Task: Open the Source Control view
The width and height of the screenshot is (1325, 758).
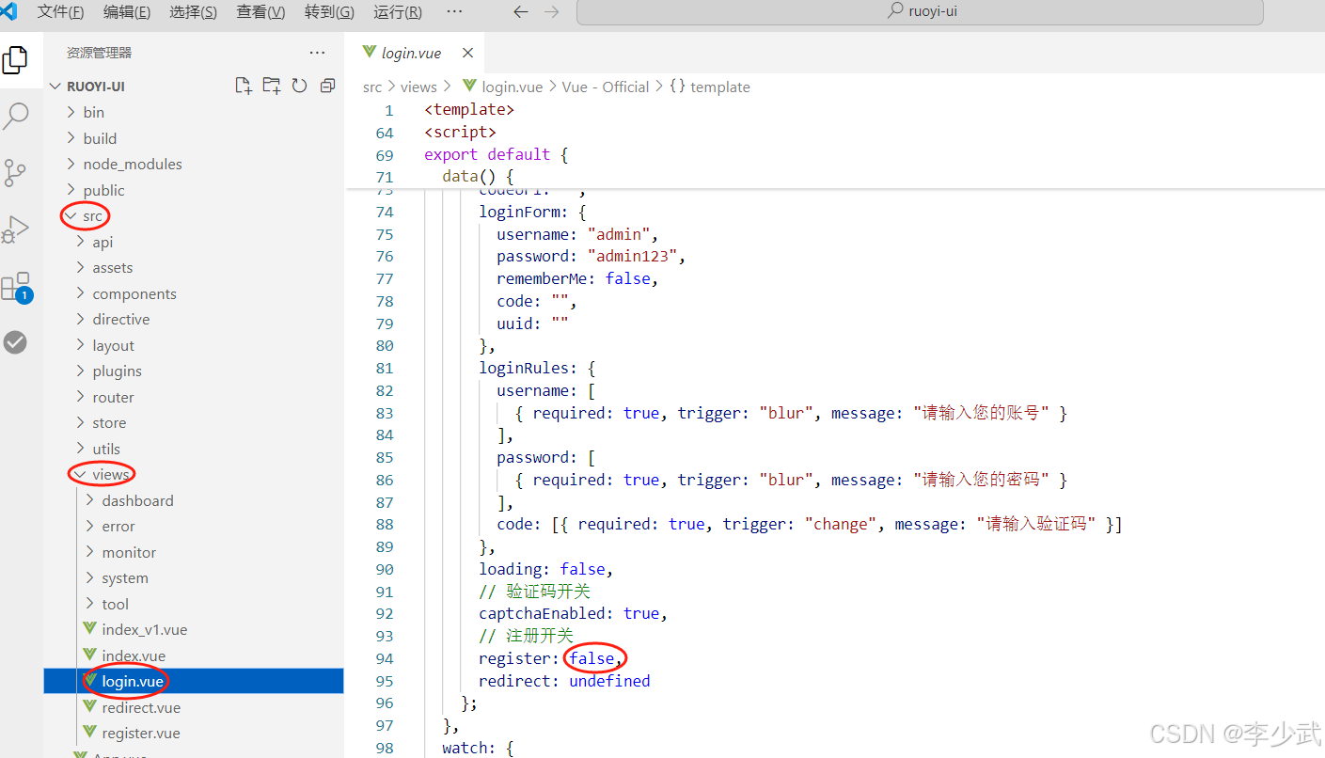Action: point(15,173)
